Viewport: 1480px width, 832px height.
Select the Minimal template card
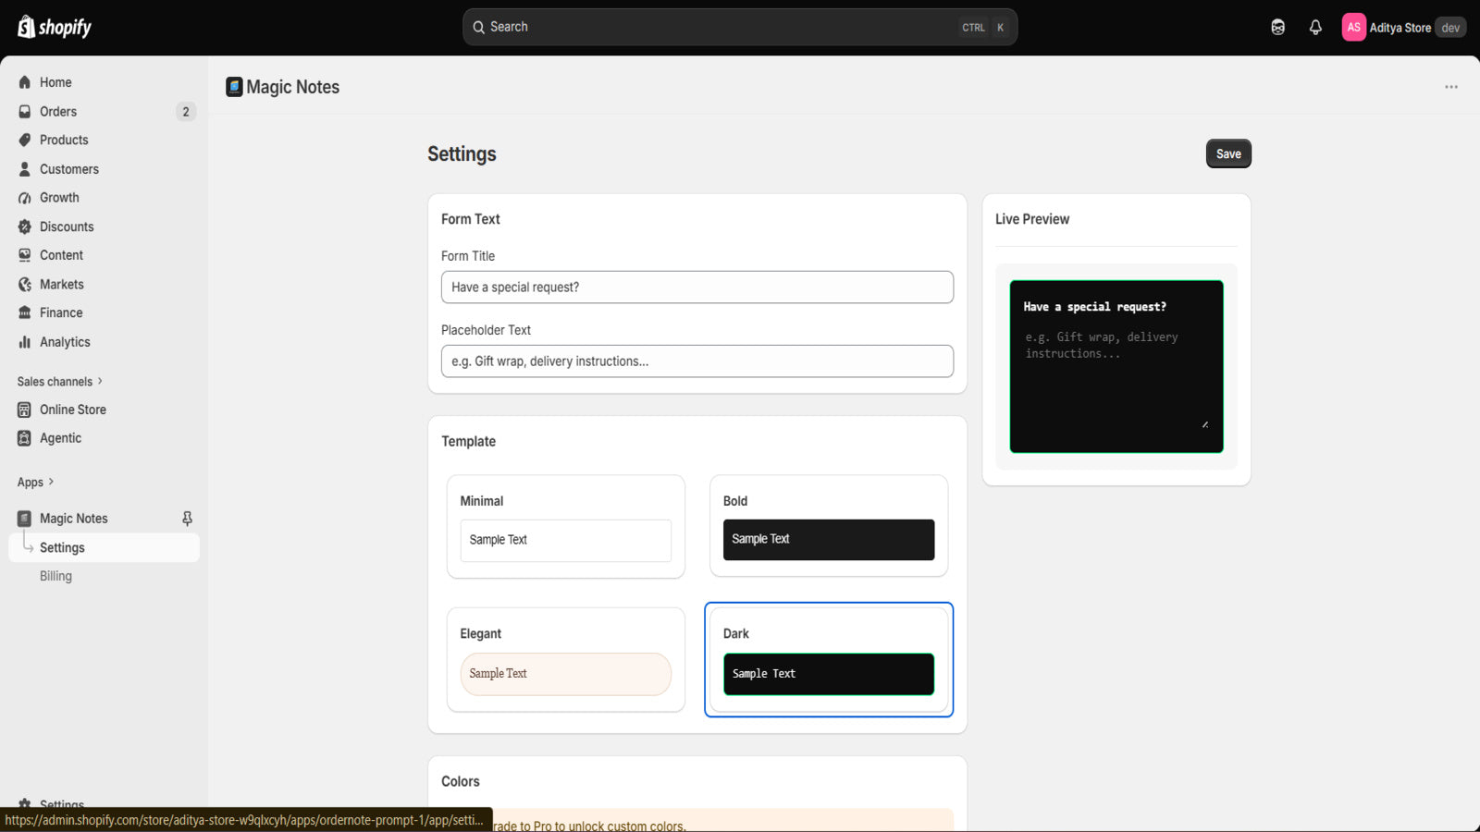click(x=565, y=526)
